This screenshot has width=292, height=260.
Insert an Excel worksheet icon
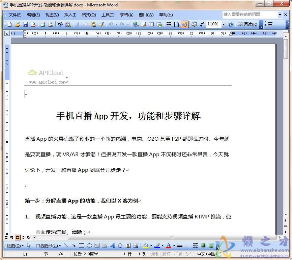159,24
